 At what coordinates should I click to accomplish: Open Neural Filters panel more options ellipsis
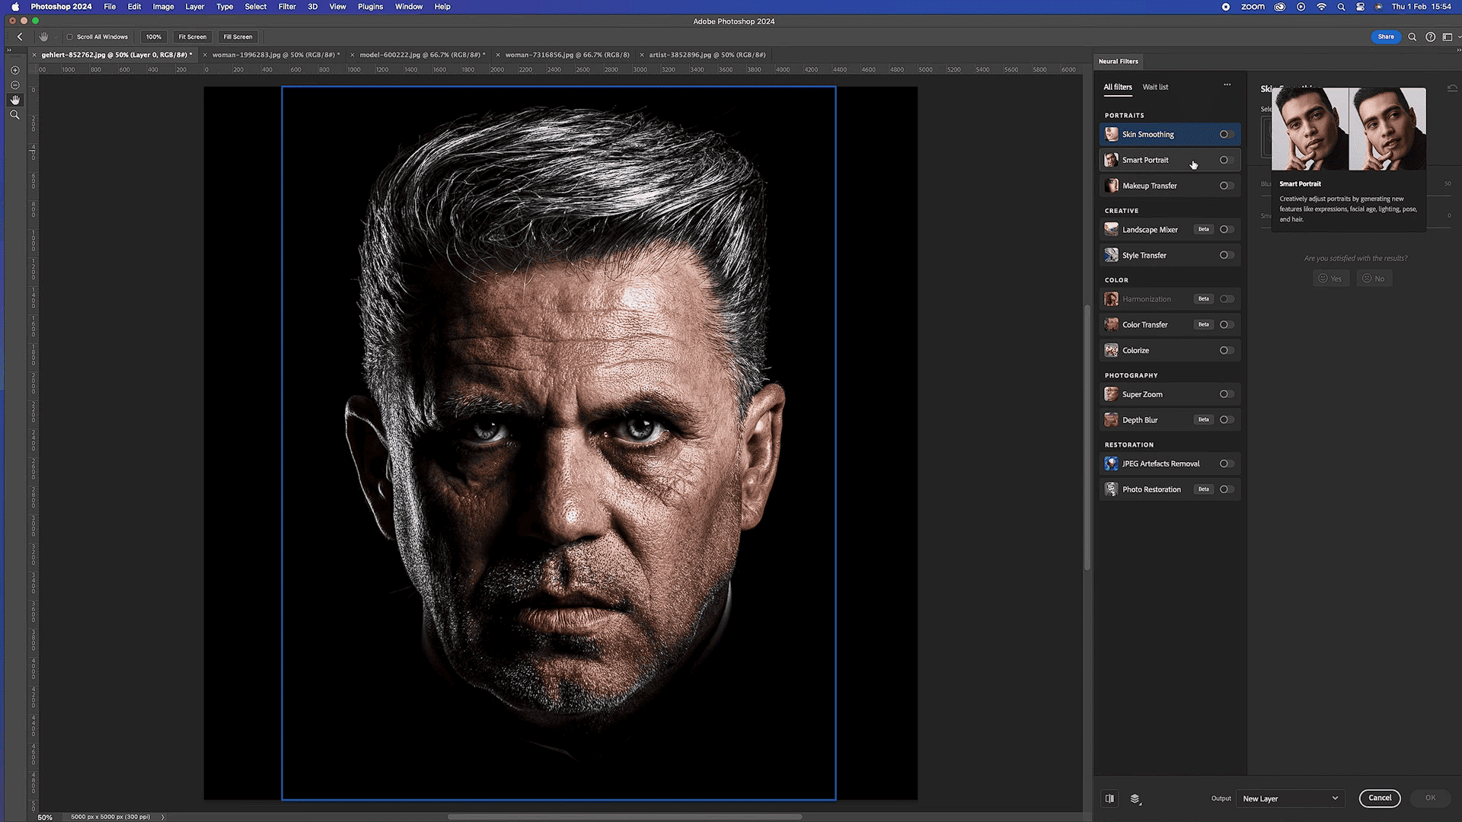point(1227,85)
